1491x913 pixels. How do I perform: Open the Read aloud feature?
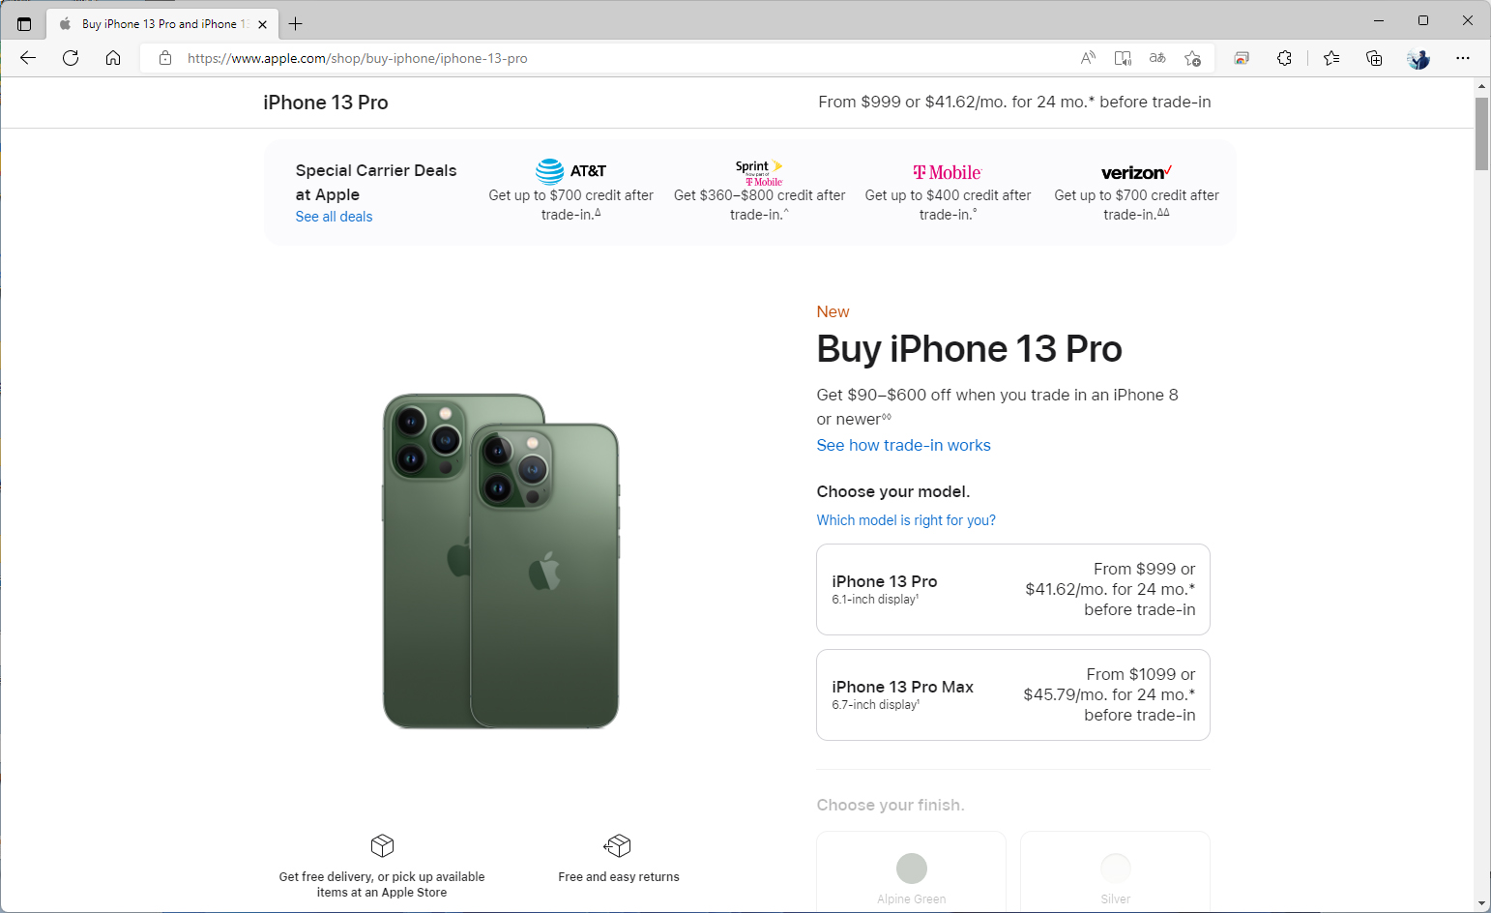(x=1087, y=58)
